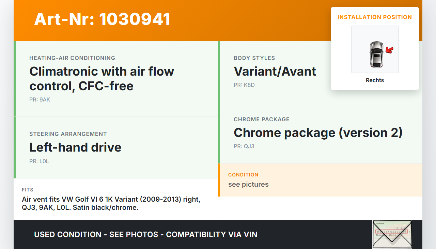Click the Art-Nr: 1030941 heading

coord(102,19)
